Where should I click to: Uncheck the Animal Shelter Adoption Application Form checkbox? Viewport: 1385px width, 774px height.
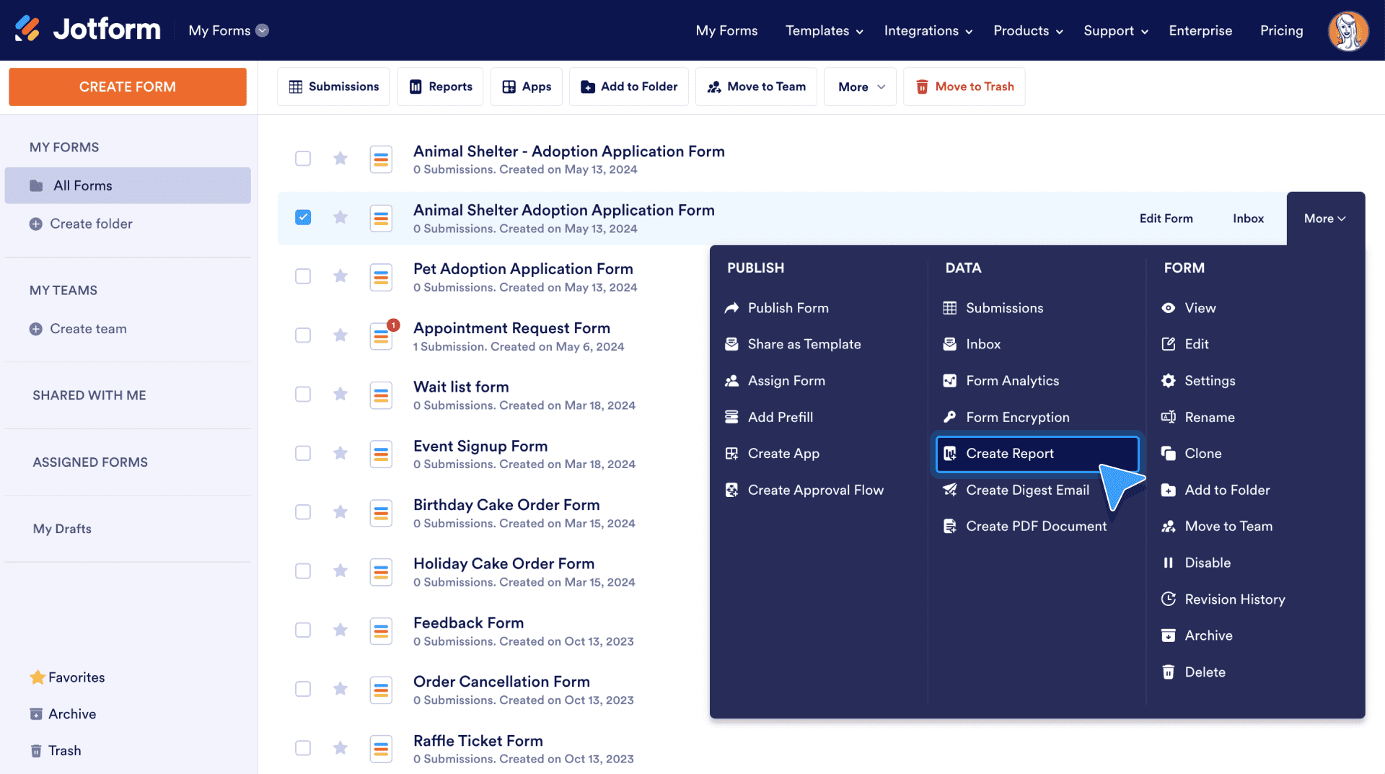(x=303, y=217)
